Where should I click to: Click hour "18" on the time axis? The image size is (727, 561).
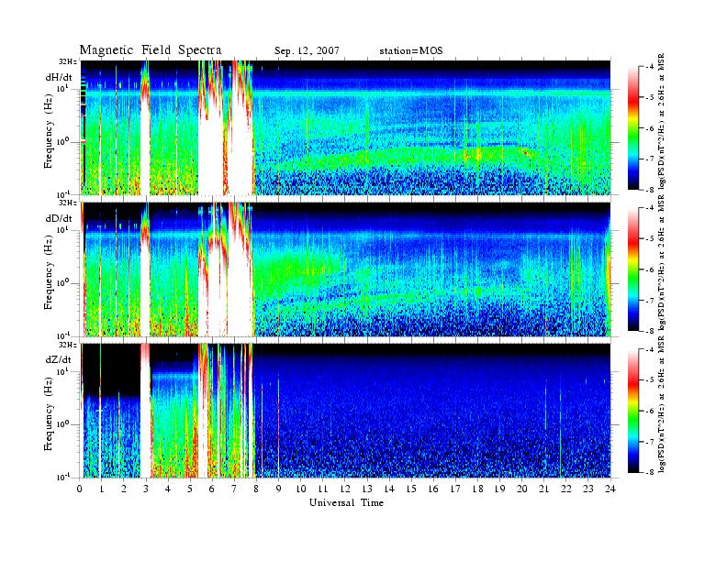(x=477, y=489)
